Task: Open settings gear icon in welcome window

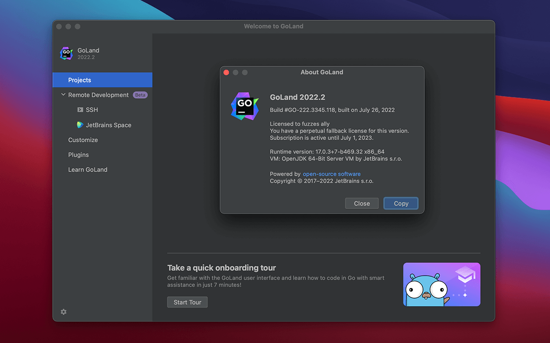Action: pos(64,312)
